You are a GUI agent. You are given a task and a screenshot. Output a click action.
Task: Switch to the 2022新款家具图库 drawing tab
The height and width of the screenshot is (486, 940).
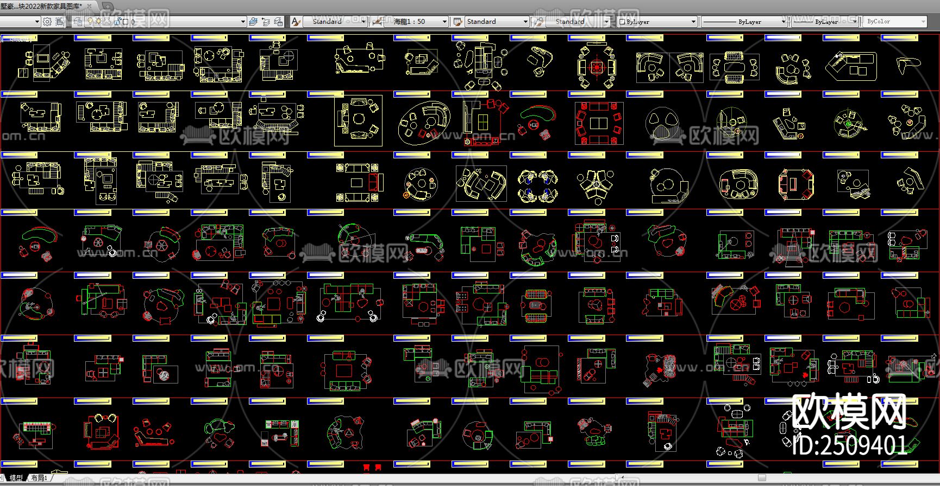click(41, 6)
